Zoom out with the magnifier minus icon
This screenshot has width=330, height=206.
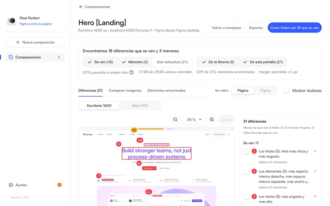[x=175, y=120]
